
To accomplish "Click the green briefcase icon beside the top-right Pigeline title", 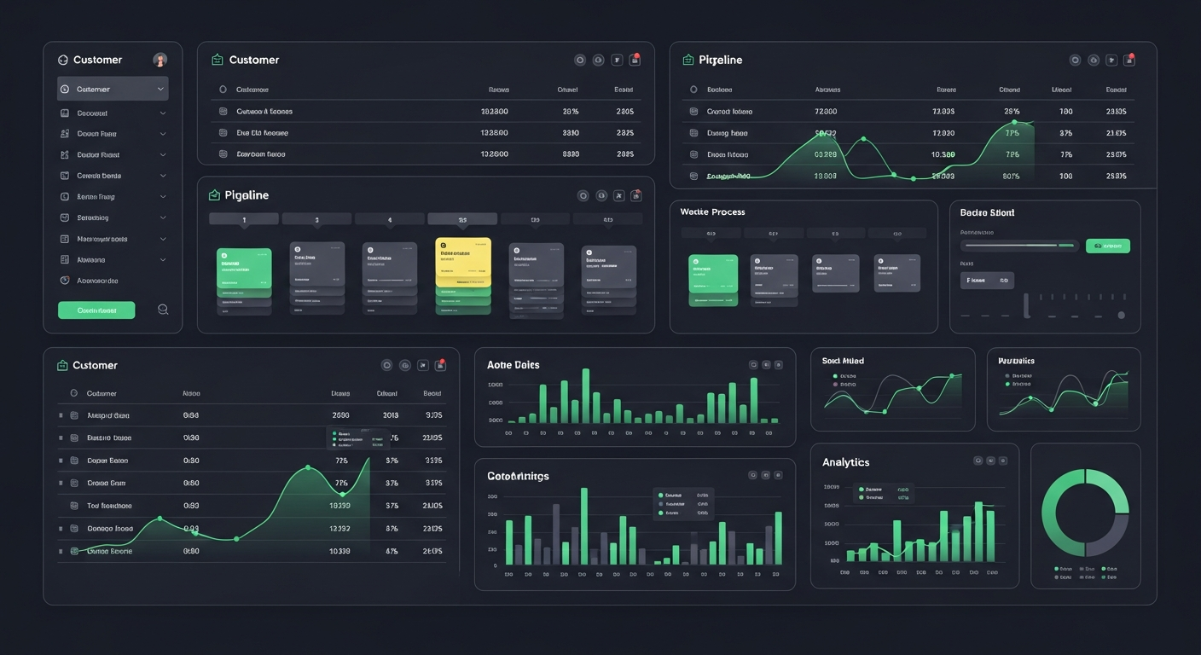I will click(x=688, y=60).
